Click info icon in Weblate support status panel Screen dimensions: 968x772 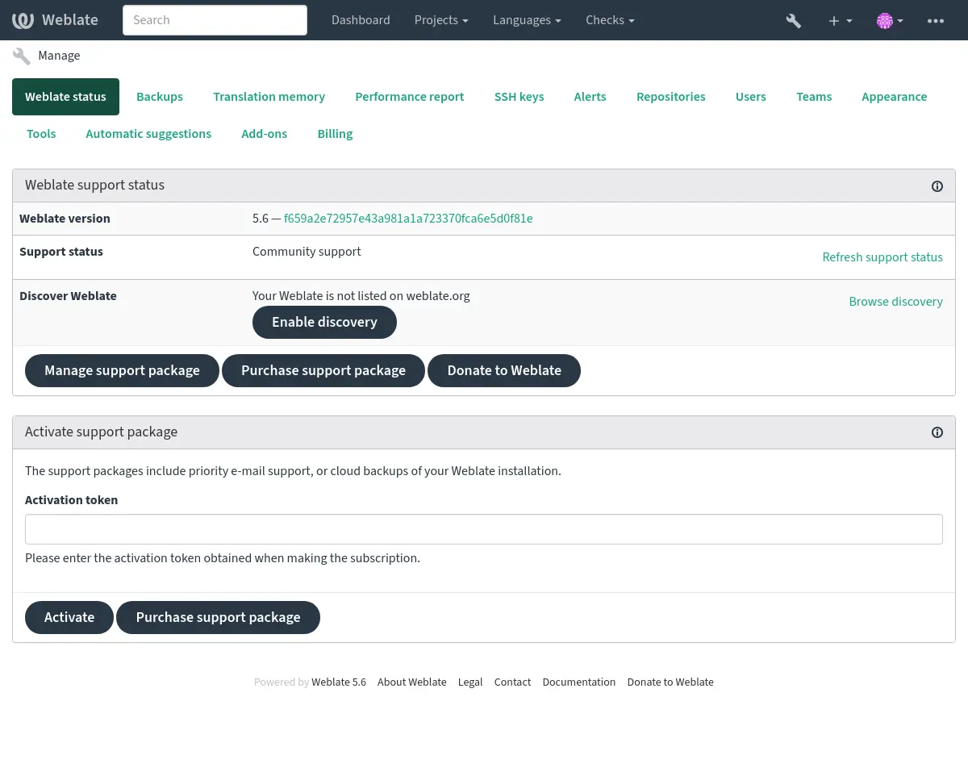tap(937, 186)
